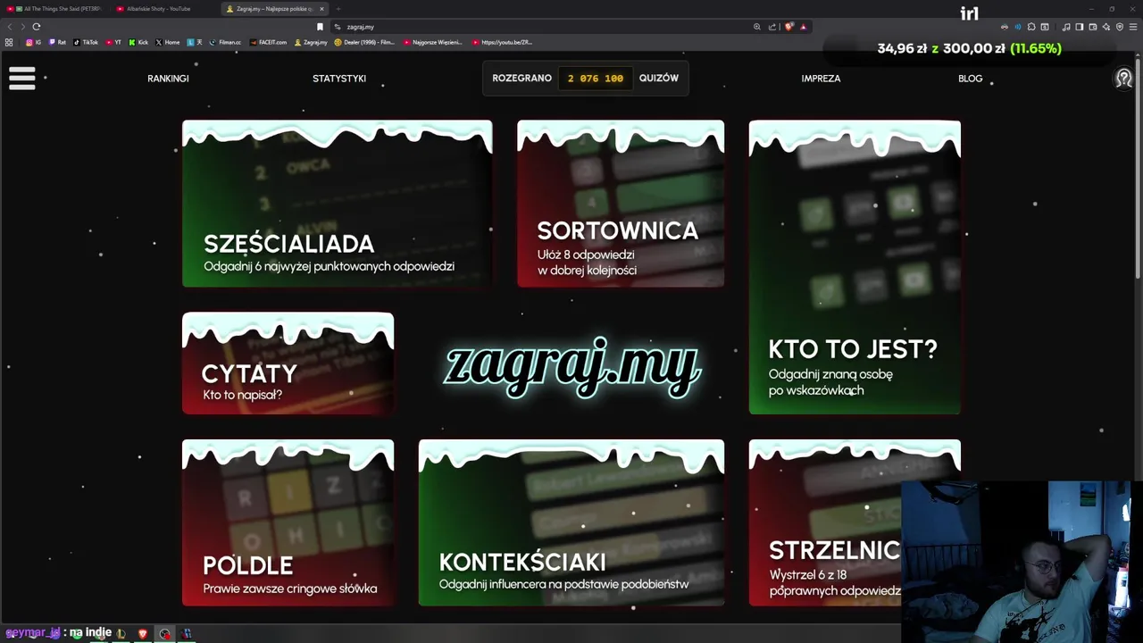Click the ROZEGRANO label
The image size is (1143, 643).
click(521, 79)
